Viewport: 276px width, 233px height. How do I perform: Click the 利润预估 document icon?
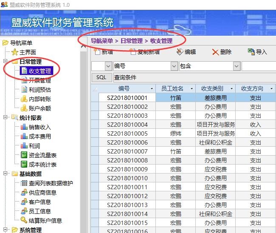coord(24,90)
